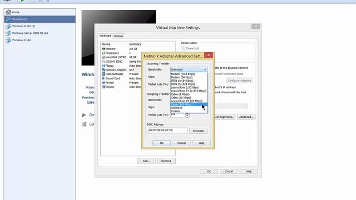The image size is (356, 200).
Task: Close the Network Adapter Advanced Settings dialog
Action: [x=209, y=55]
